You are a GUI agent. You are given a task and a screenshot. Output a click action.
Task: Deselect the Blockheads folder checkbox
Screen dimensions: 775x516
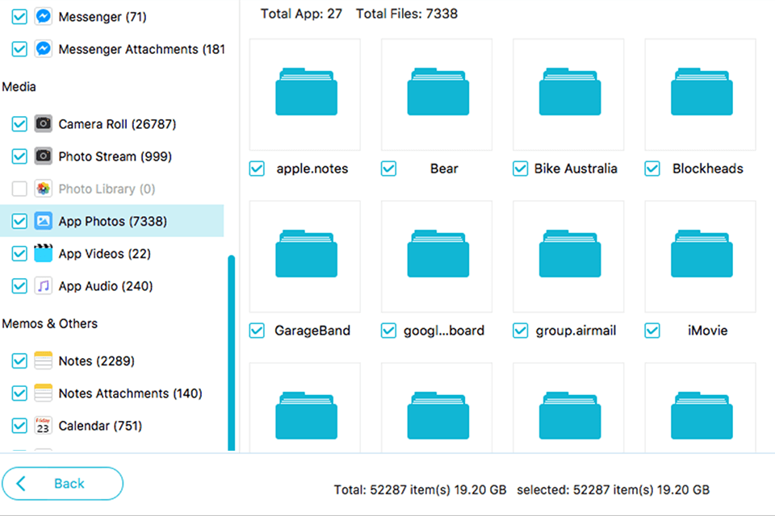point(652,169)
